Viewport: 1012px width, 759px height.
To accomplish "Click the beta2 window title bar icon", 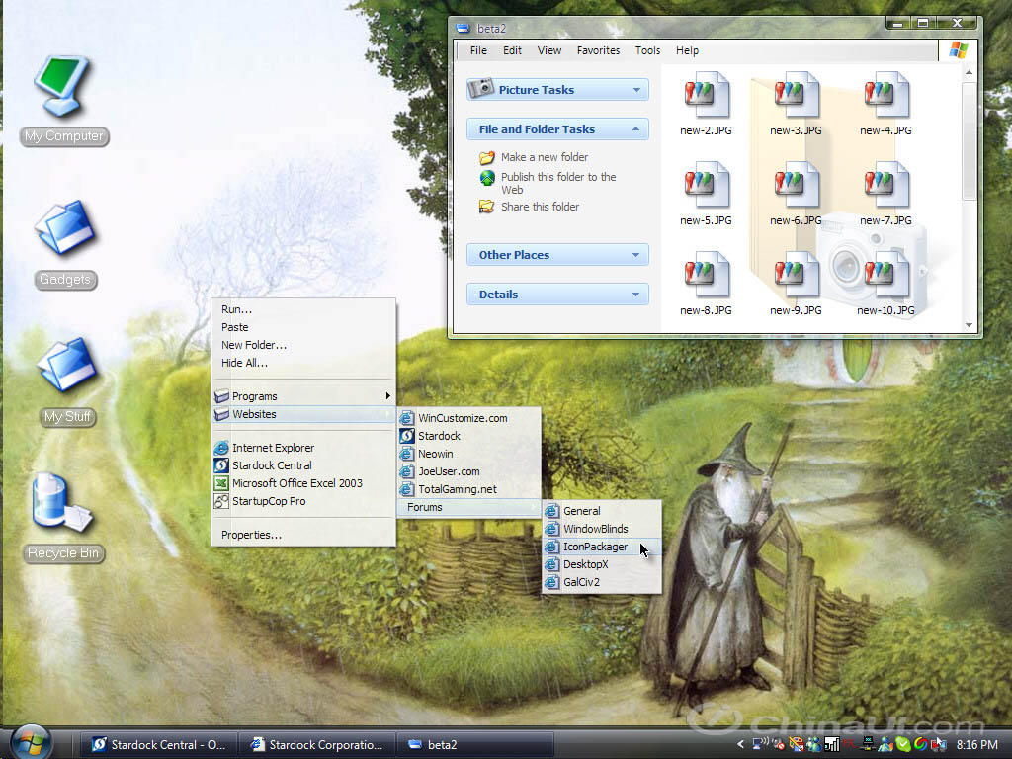I will coord(463,28).
